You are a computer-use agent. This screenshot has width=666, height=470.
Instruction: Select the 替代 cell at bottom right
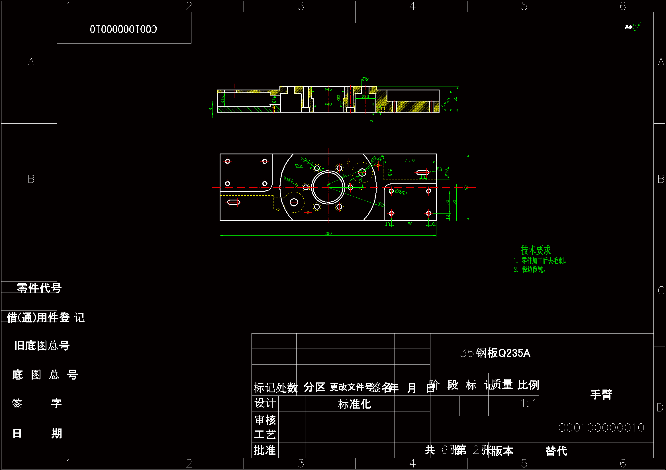click(556, 451)
